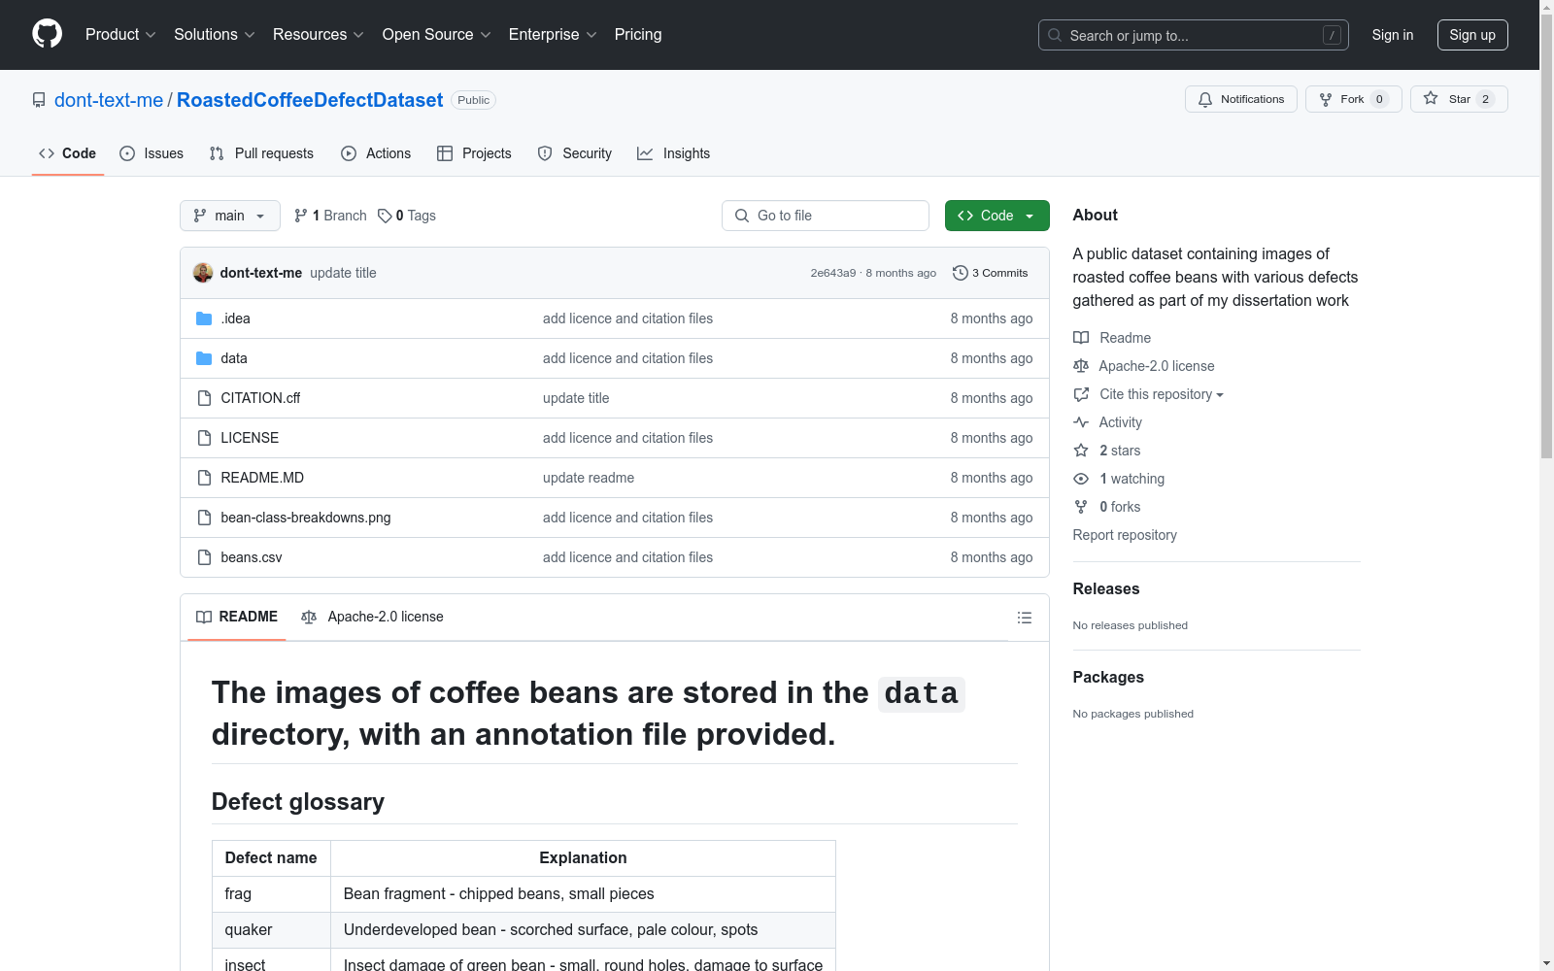Go to the Pricing page
The image size is (1554, 971).
pyautogui.click(x=638, y=35)
